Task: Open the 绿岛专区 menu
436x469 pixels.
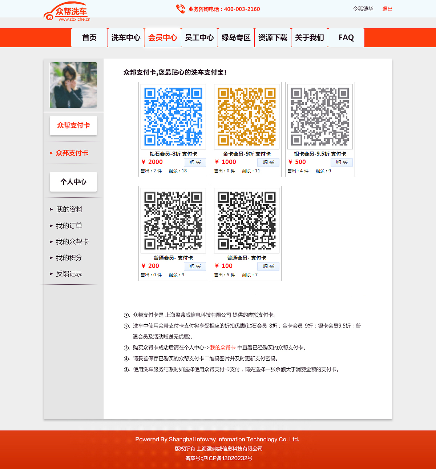Action: (236, 37)
